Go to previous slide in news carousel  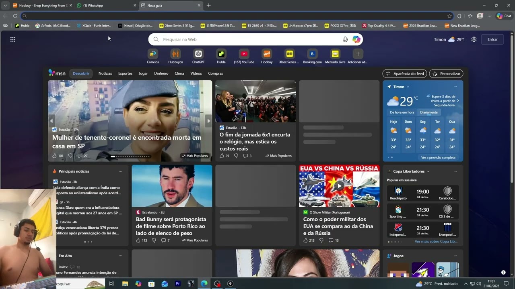51,121
